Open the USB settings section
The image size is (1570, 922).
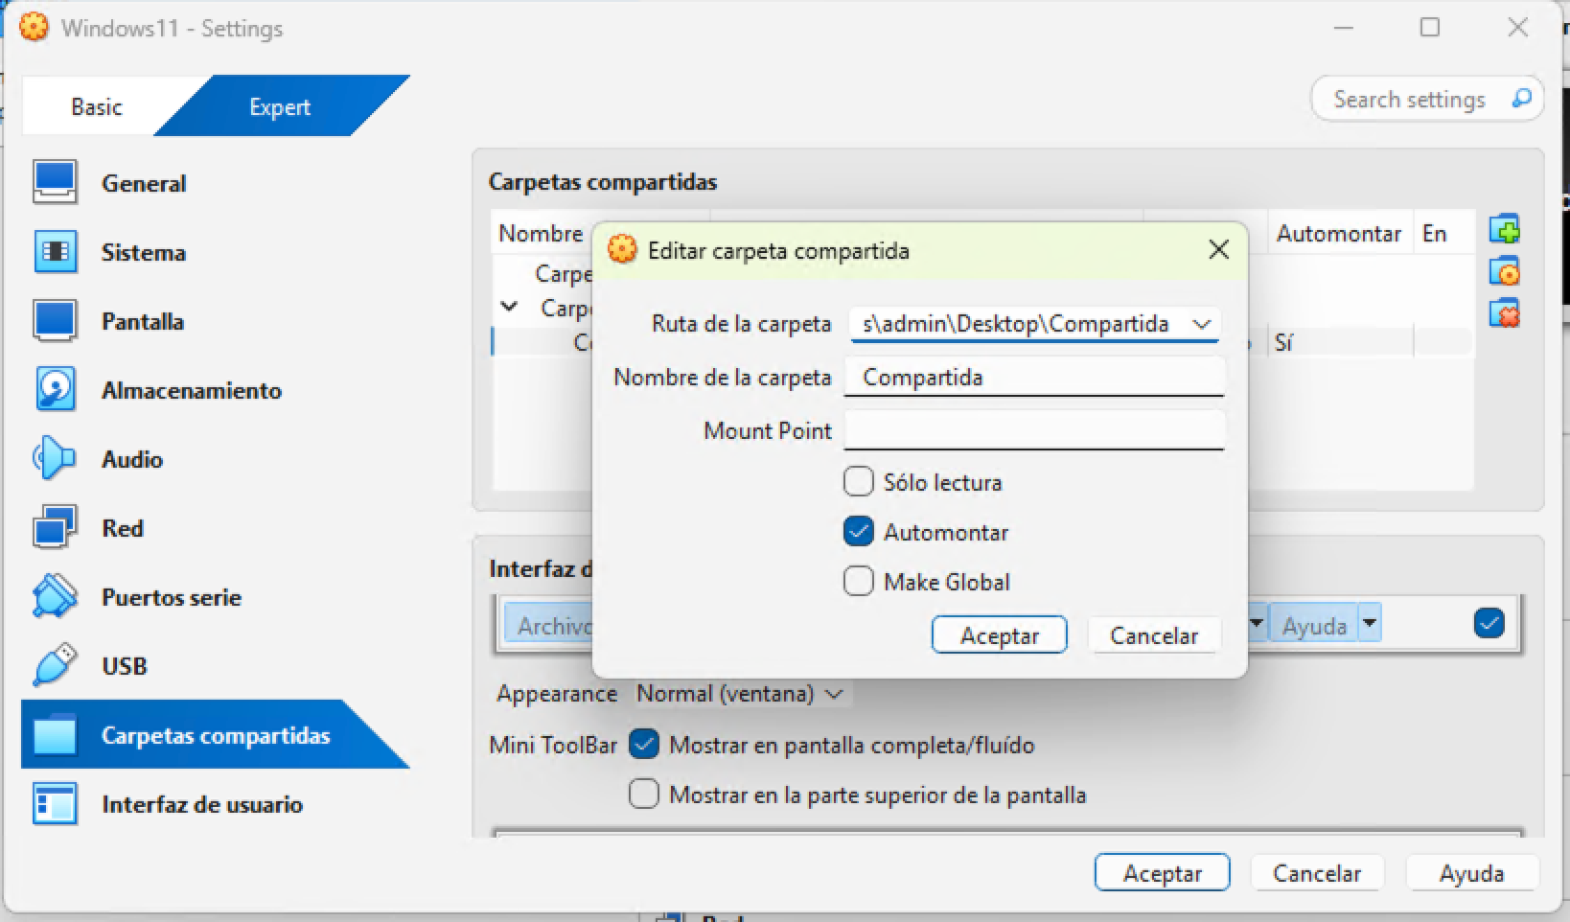125,666
